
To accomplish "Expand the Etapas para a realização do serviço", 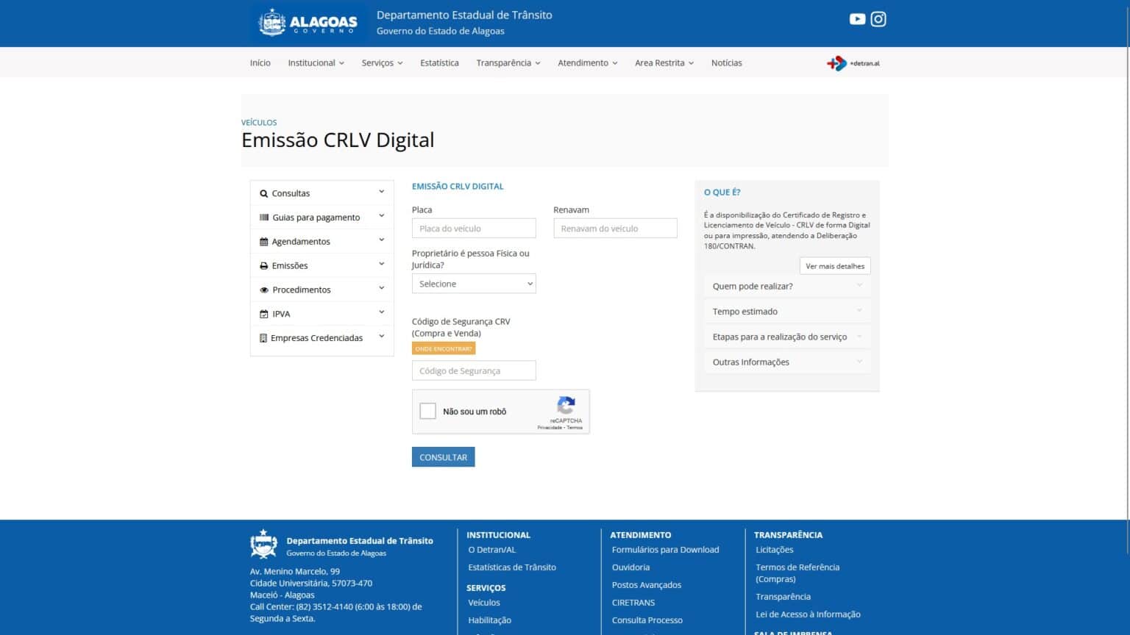I will coord(786,336).
